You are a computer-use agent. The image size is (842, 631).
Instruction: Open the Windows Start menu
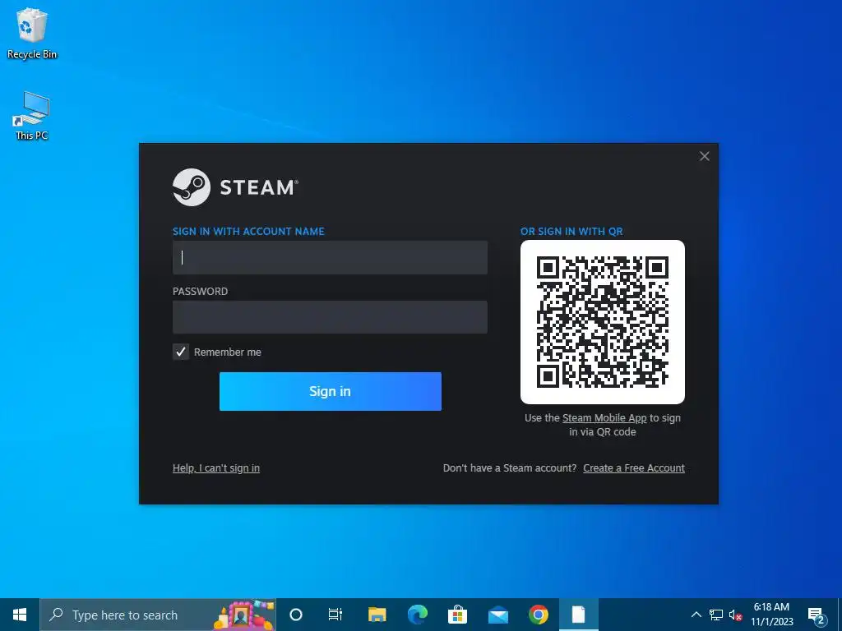20,615
